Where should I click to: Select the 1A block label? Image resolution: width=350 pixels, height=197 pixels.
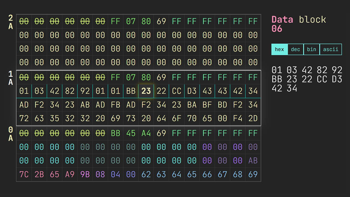11,78
